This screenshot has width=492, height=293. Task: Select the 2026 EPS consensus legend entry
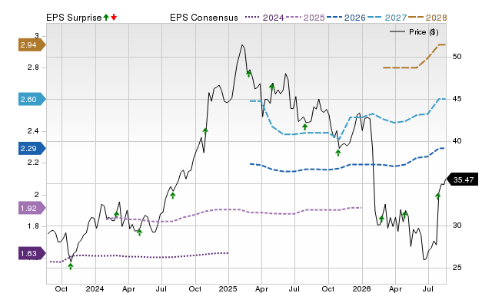tap(346, 18)
